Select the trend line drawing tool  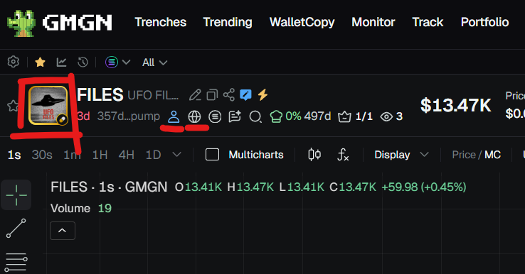pos(16,229)
